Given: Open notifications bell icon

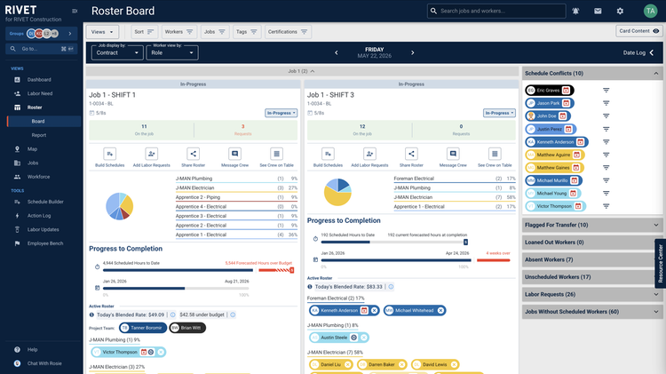Looking at the screenshot, I should (575, 11).
